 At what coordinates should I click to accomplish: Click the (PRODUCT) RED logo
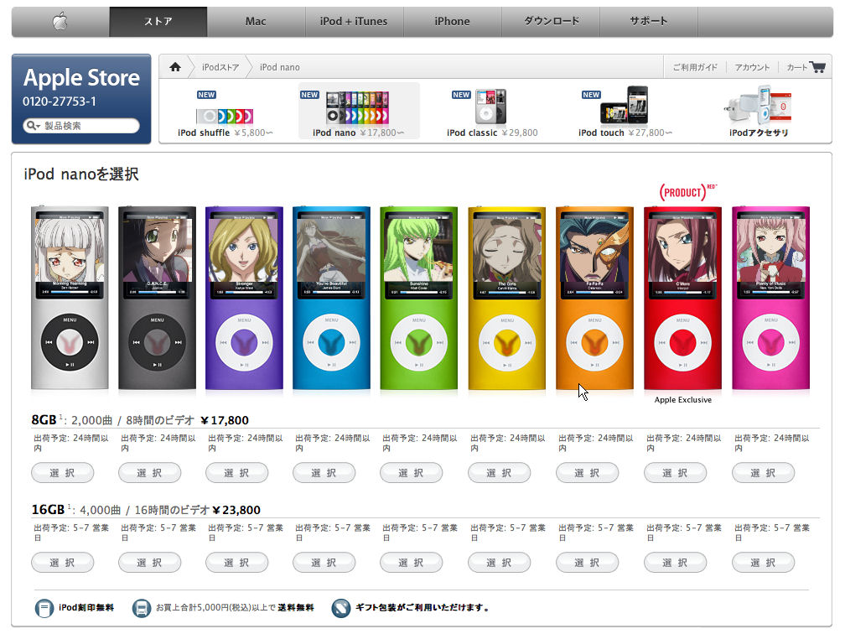(x=687, y=192)
